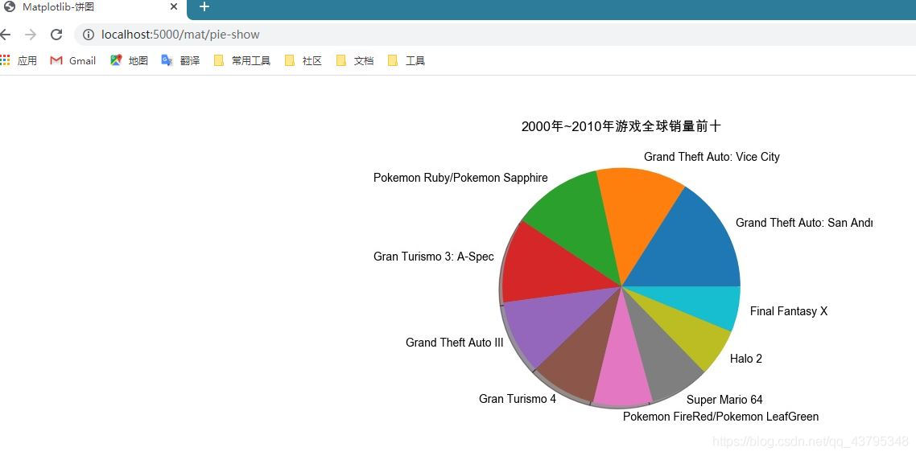
Task: Select the Matplotlib-饼图 browser tab
Action: [x=93, y=7]
